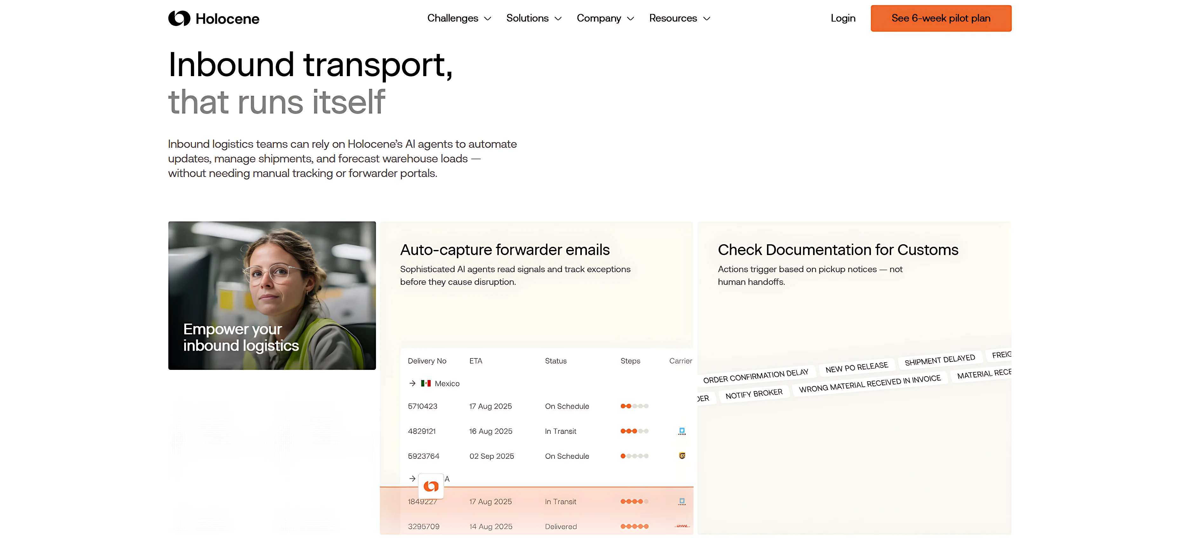The width and height of the screenshot is (1177, 538).
Task: Open the Challenges menu item
Action: [x=452, y=18]
